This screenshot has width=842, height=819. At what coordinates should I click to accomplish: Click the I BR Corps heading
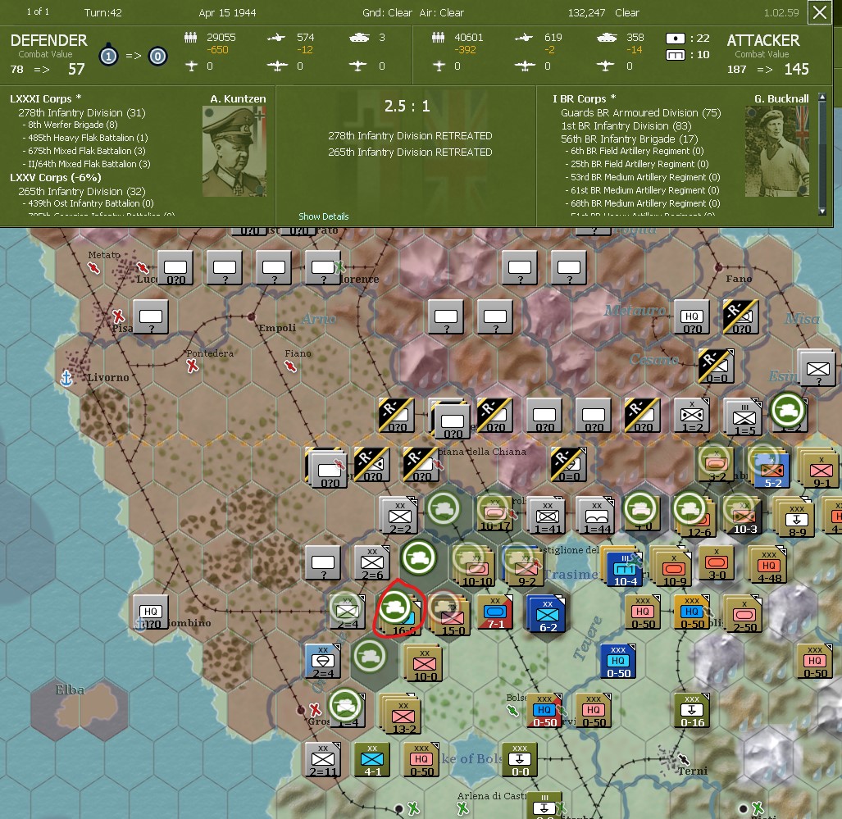click(585, 99)
